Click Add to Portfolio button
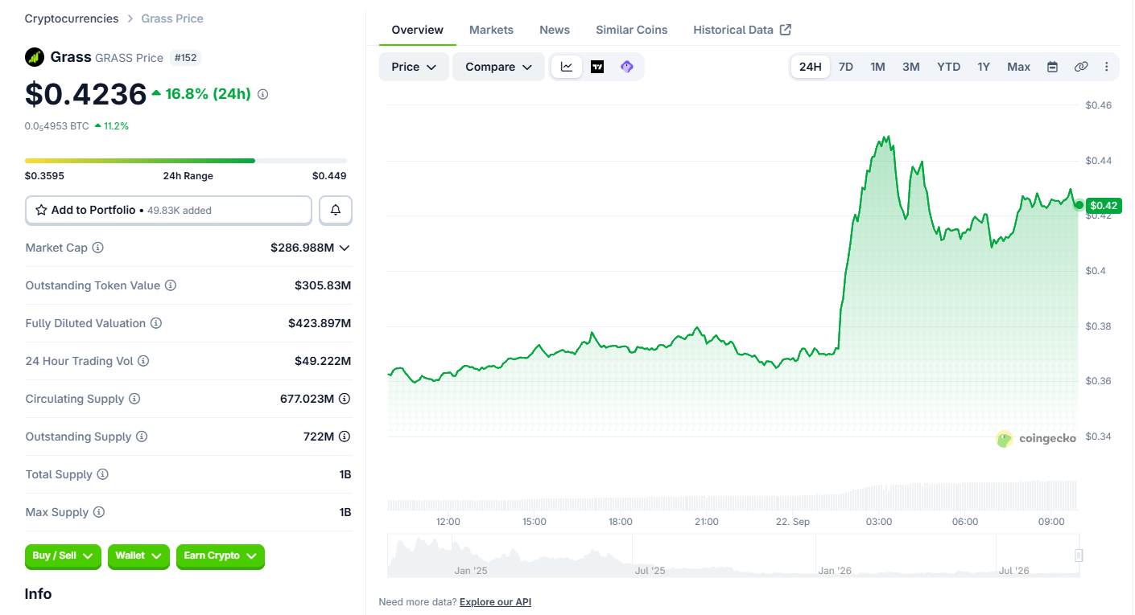 click(x=168, y=210)
